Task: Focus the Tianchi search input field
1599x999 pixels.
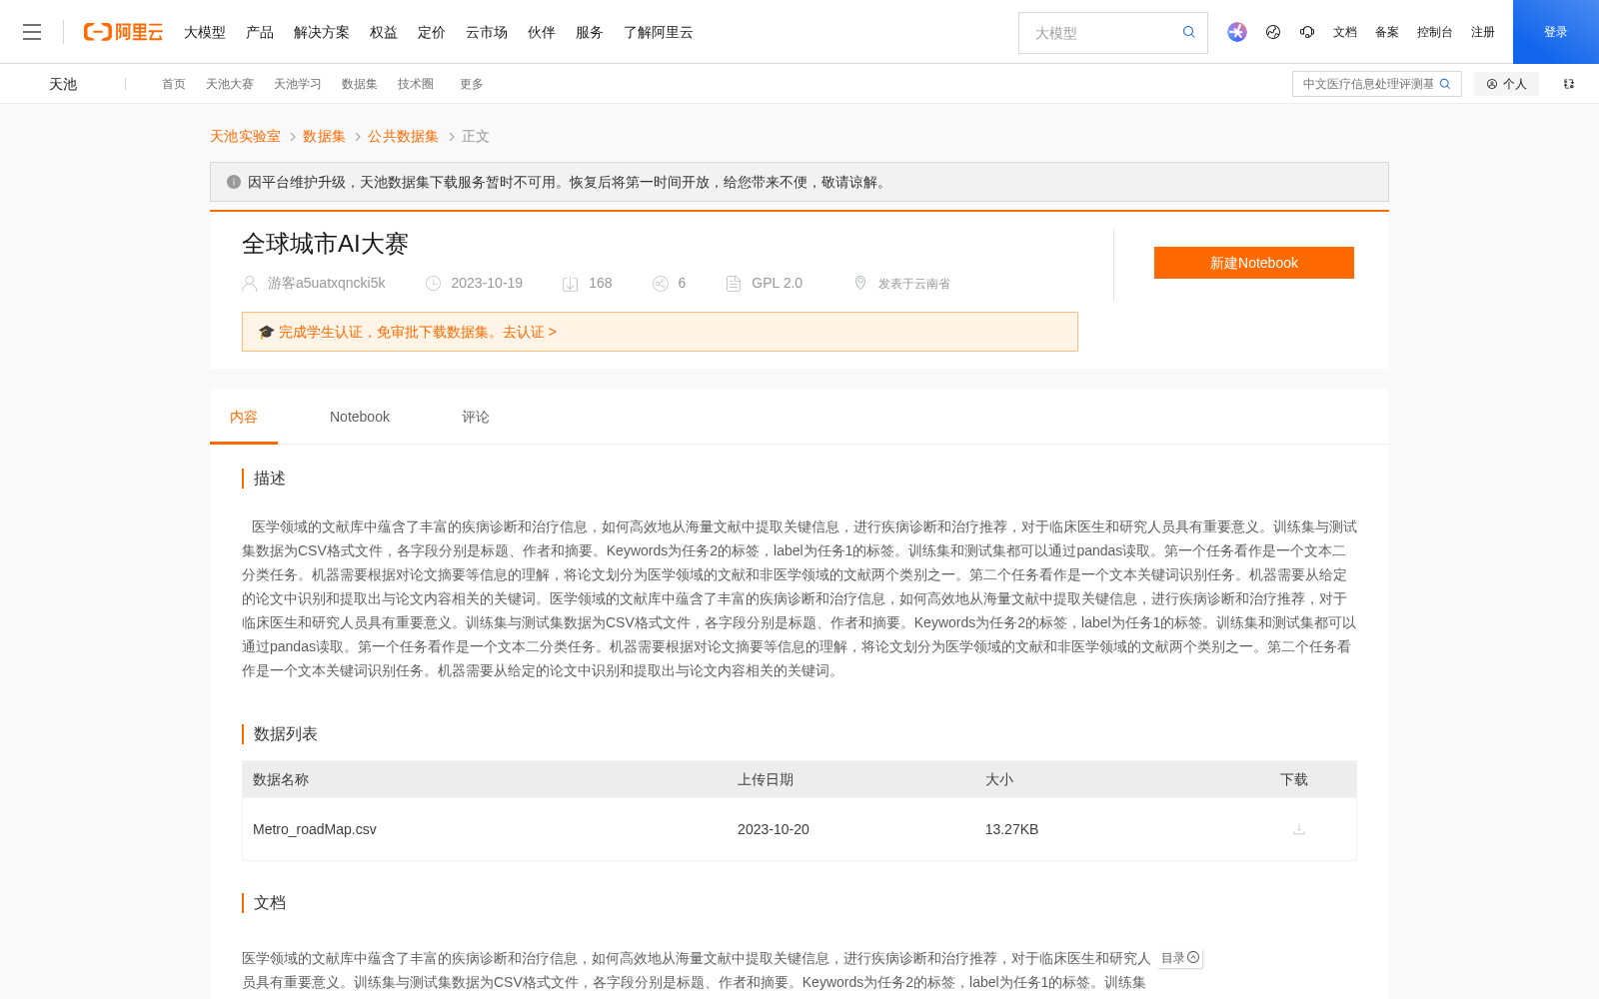Action: (1367, 84)
